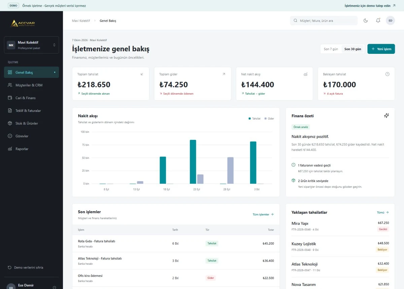Screen dimensions: 404x289
Task: Click the clock icon on Bekleyen tahsilat card
Action: [387, 74]
